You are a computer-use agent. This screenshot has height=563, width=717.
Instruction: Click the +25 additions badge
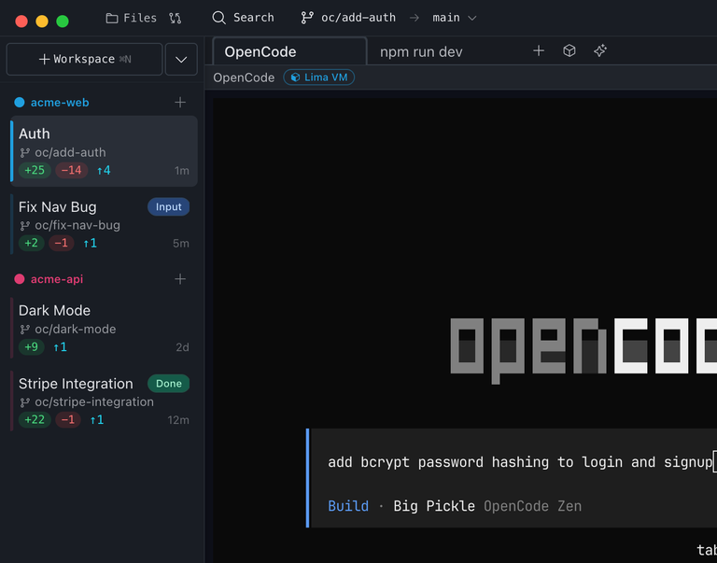click(35, 170)
